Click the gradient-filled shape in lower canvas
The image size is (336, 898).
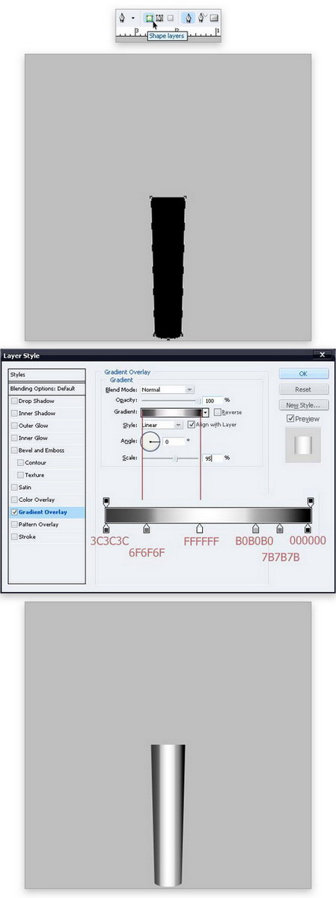tap(168, 815)
